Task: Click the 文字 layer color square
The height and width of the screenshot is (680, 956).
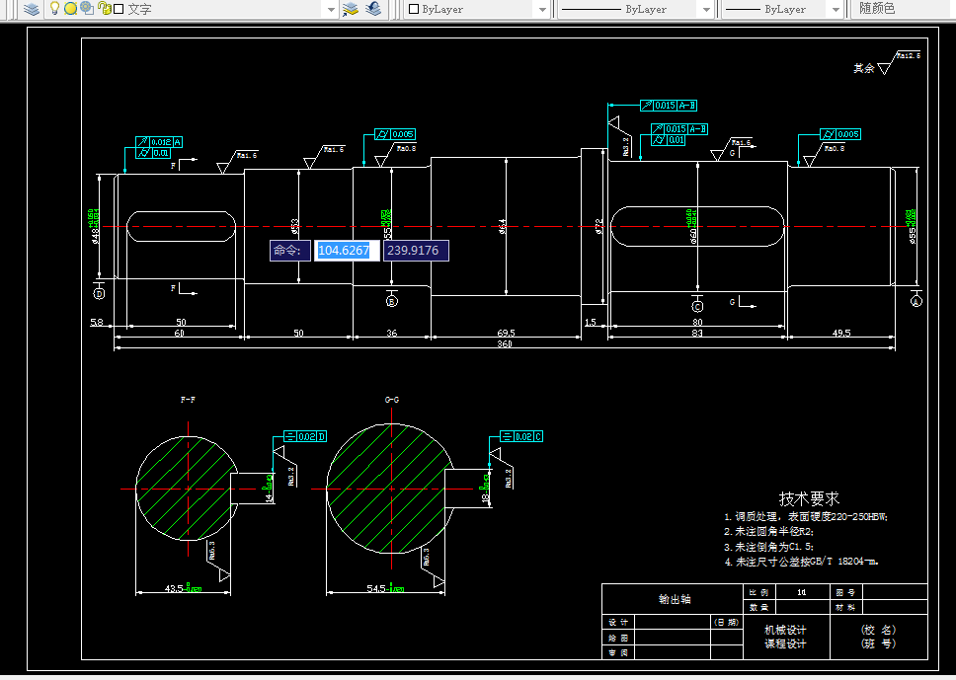Action: [119, 9]
